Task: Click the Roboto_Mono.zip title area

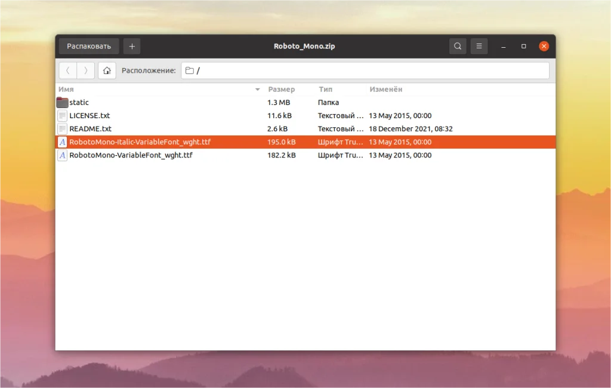Action: pyautogui.click(x=304, y=46)
